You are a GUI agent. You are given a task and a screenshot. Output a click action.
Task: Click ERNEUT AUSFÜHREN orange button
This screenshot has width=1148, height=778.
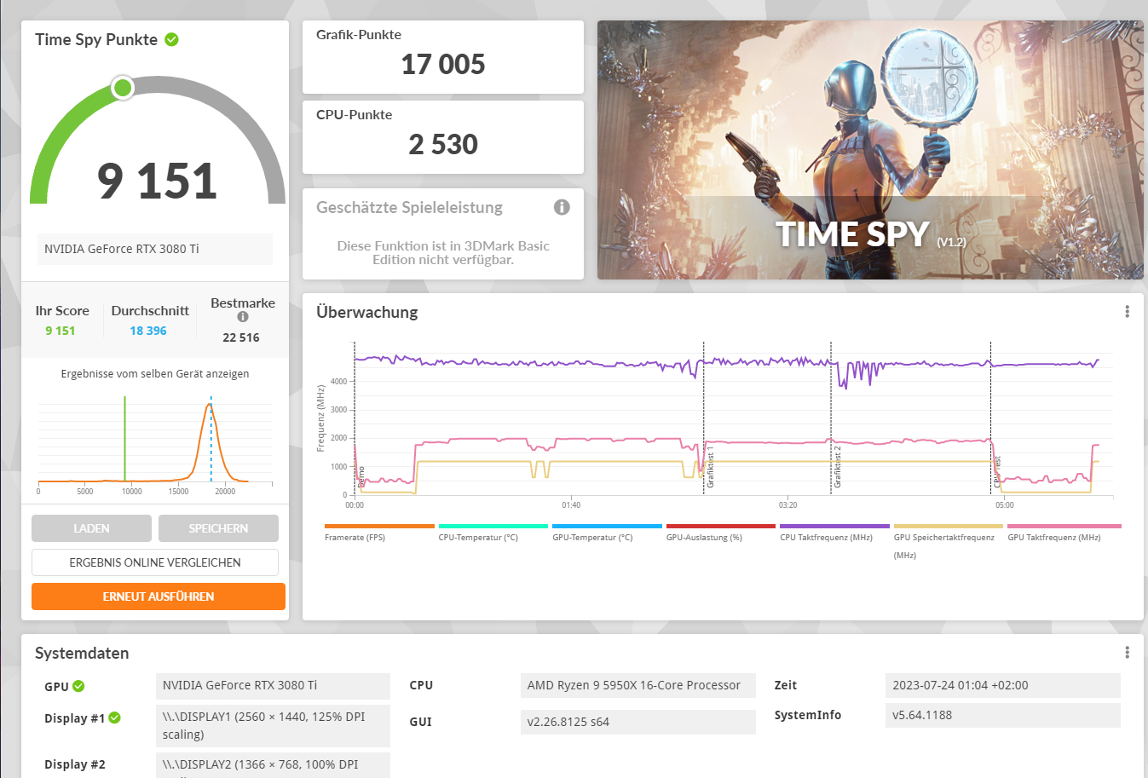(x=159, y=596)
